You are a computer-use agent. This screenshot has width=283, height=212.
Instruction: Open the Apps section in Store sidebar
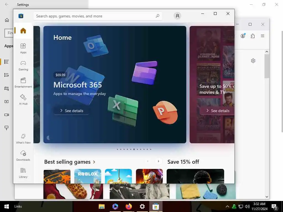(x=23, y=48)
